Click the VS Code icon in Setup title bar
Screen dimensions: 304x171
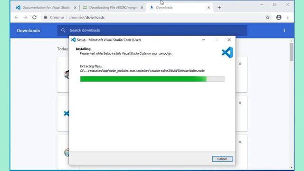74,40
